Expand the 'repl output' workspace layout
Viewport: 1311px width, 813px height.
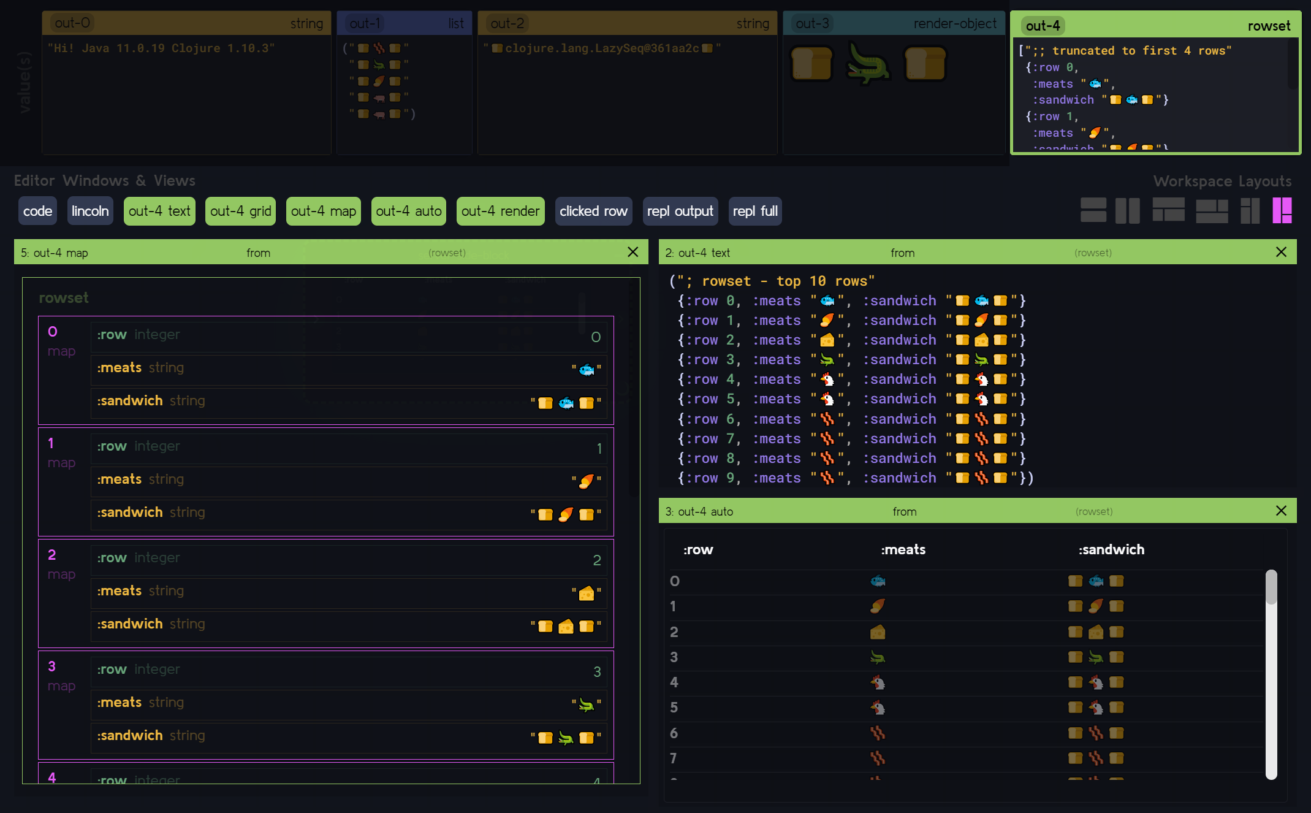pyautogui.click(x=681, y=211)
